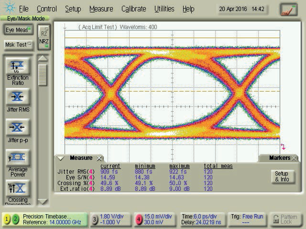Click the Setup & Info button
The width and height of the screenshot is (306, 229).
pyautogui.click(x=281, y=177)
